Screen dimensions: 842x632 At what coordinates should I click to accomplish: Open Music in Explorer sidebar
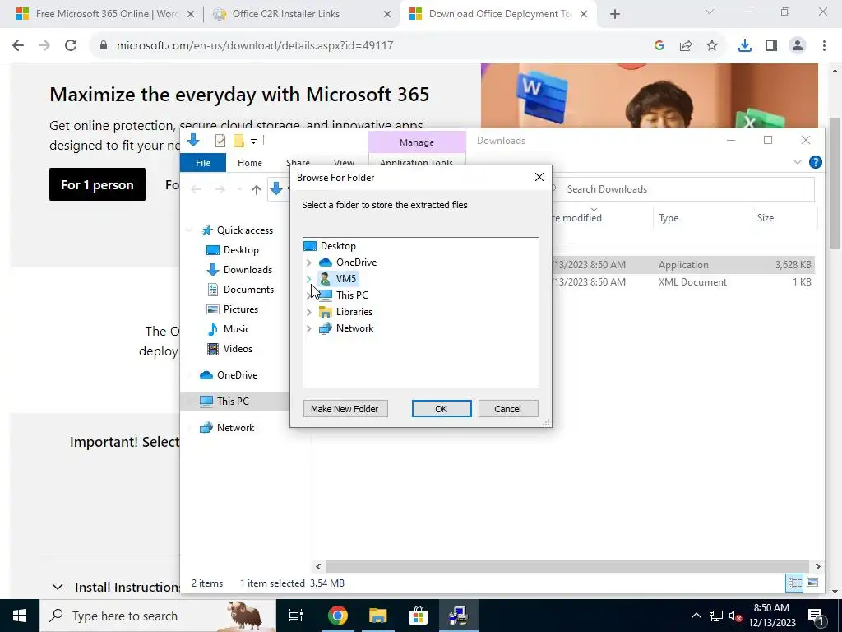(x=229, y=329)
